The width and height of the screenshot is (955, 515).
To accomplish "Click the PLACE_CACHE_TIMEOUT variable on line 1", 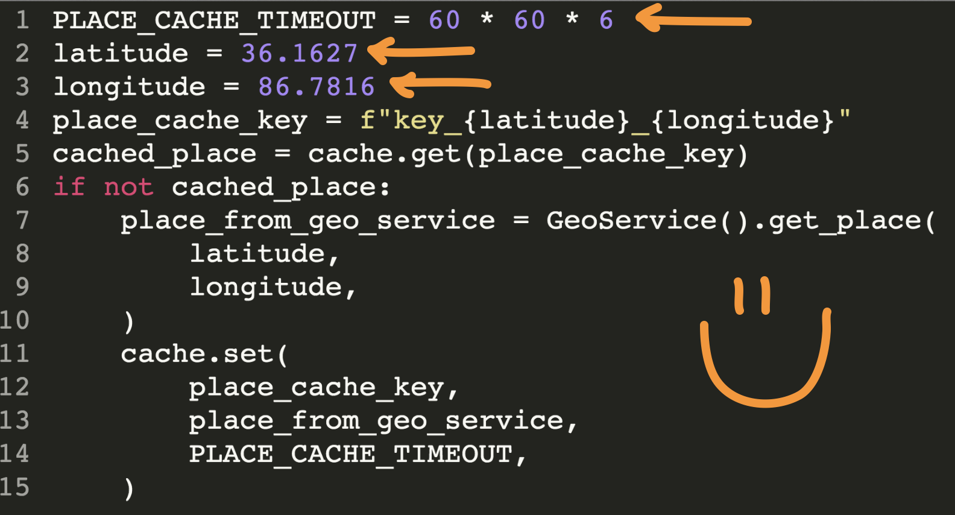I will [214, 21].
